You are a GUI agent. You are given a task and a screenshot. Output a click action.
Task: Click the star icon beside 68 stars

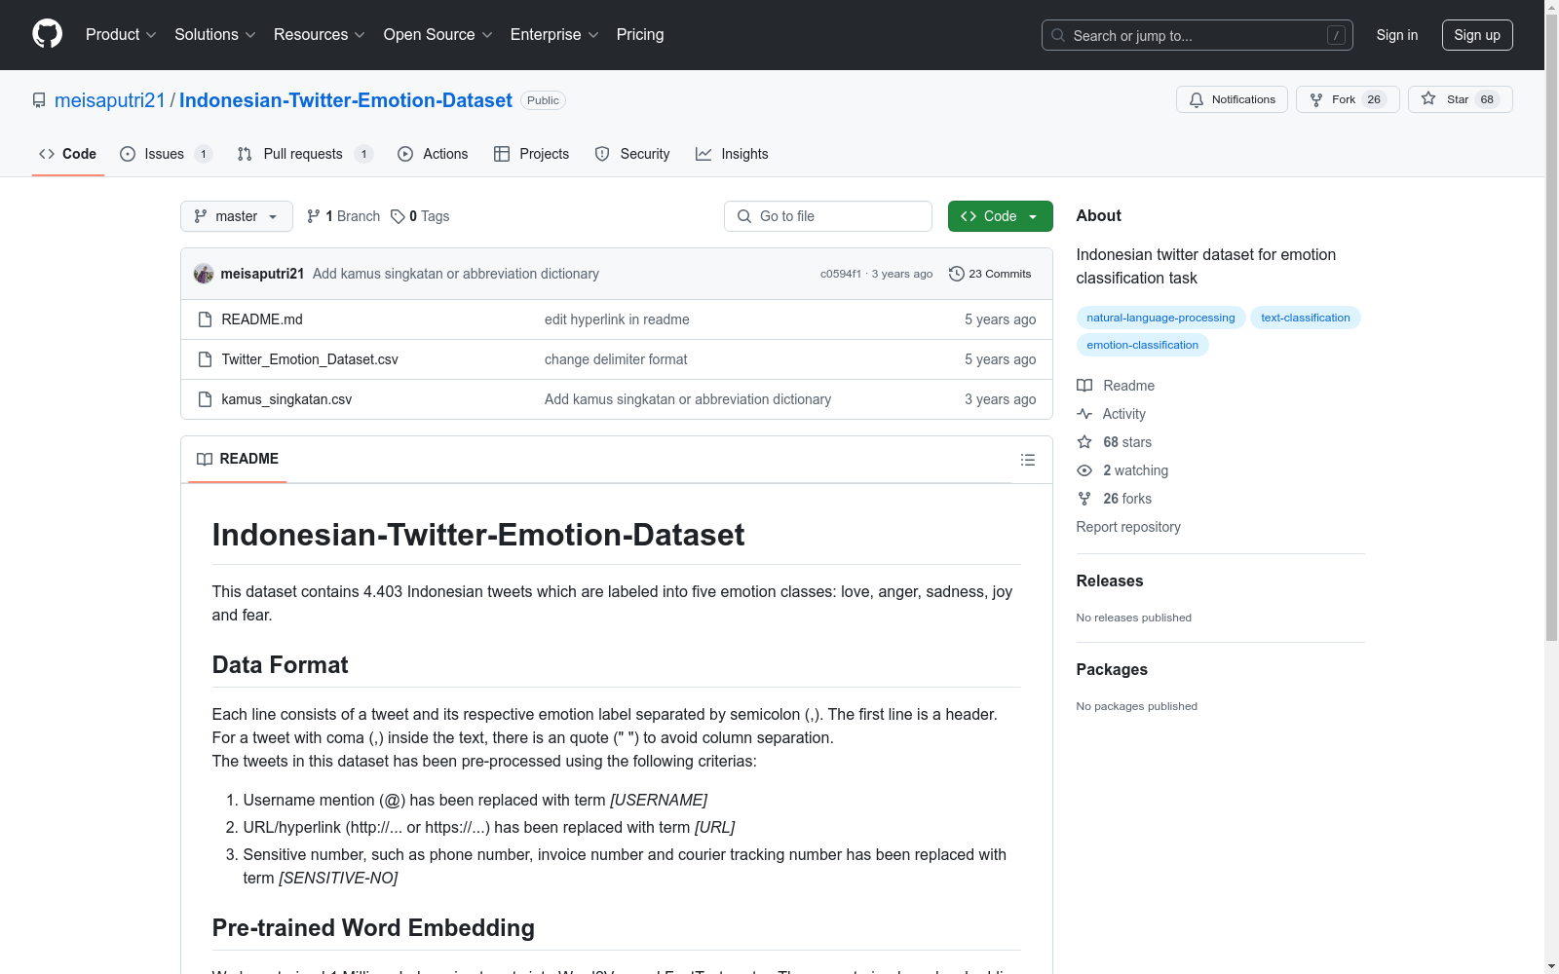[x=1084, y=442]
